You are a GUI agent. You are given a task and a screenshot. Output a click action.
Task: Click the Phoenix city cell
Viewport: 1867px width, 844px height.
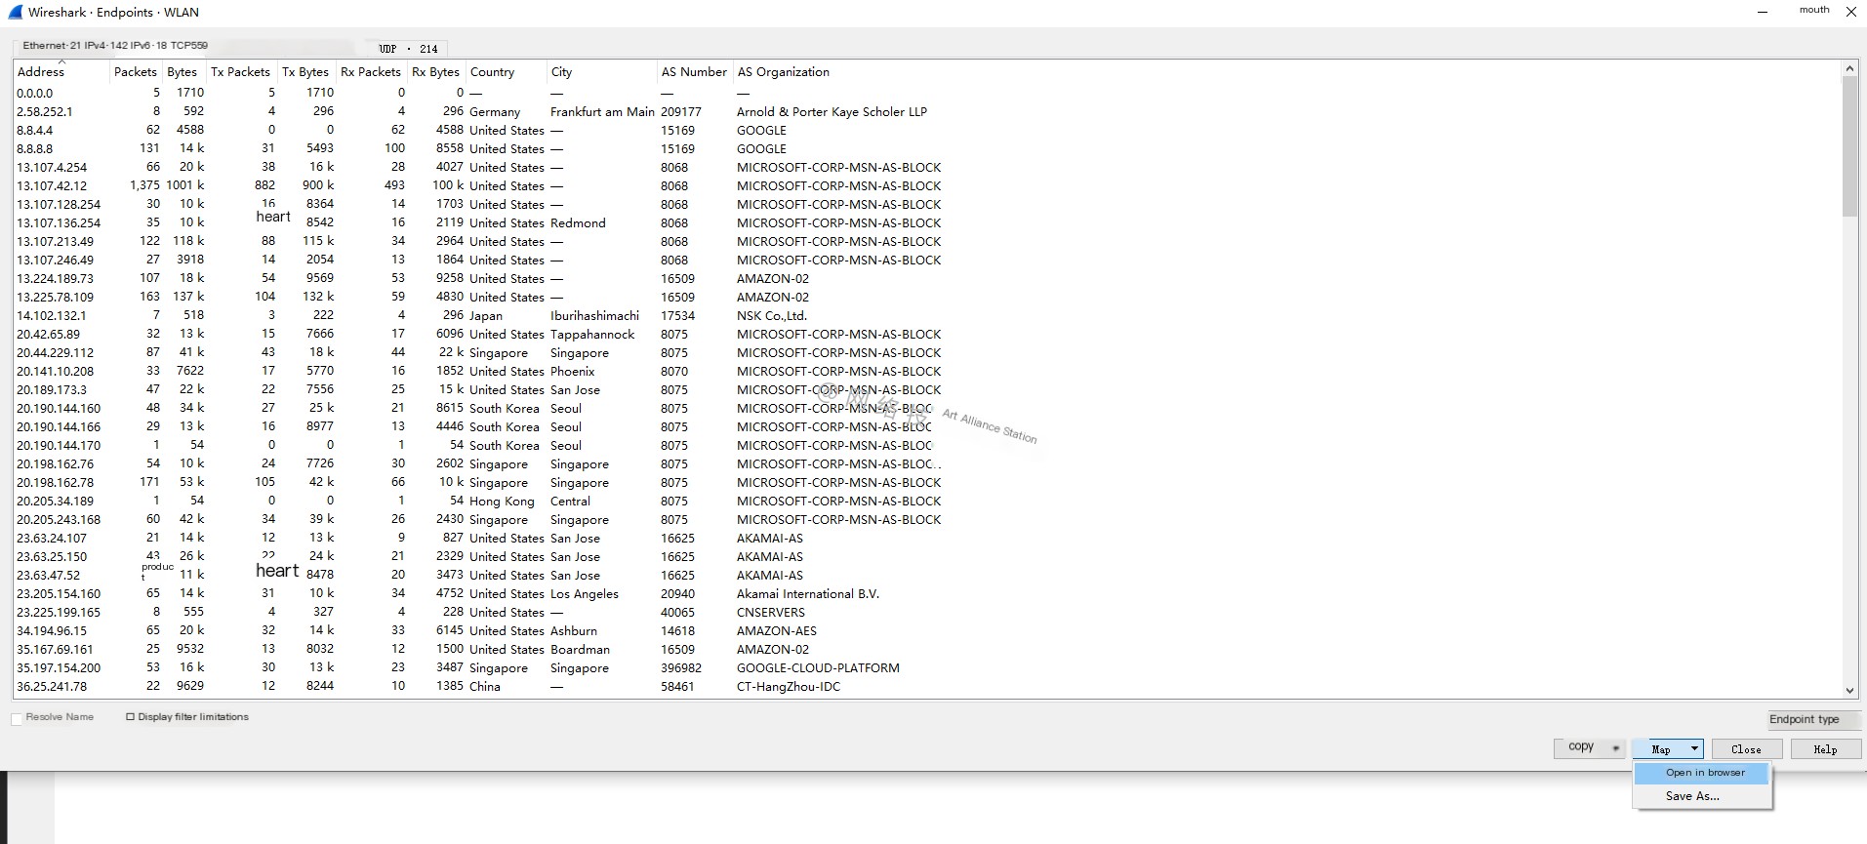[x=573, y=371]
